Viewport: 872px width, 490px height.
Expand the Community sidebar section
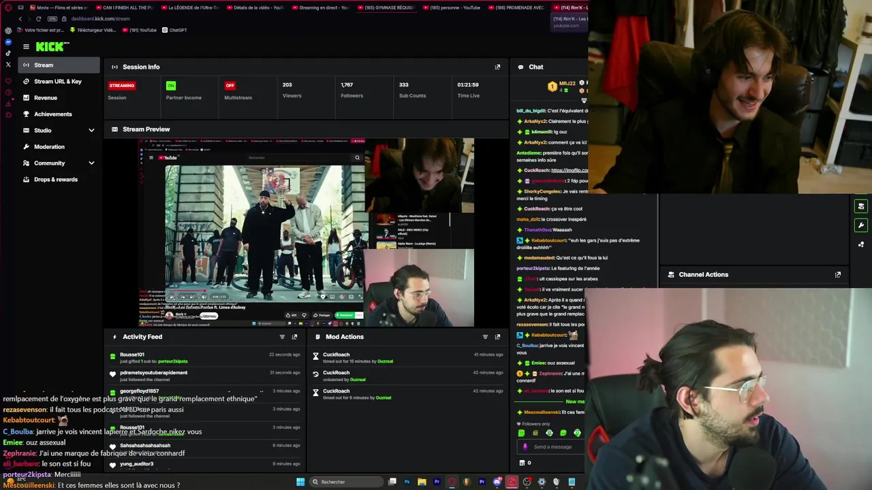tap(91, 163)
